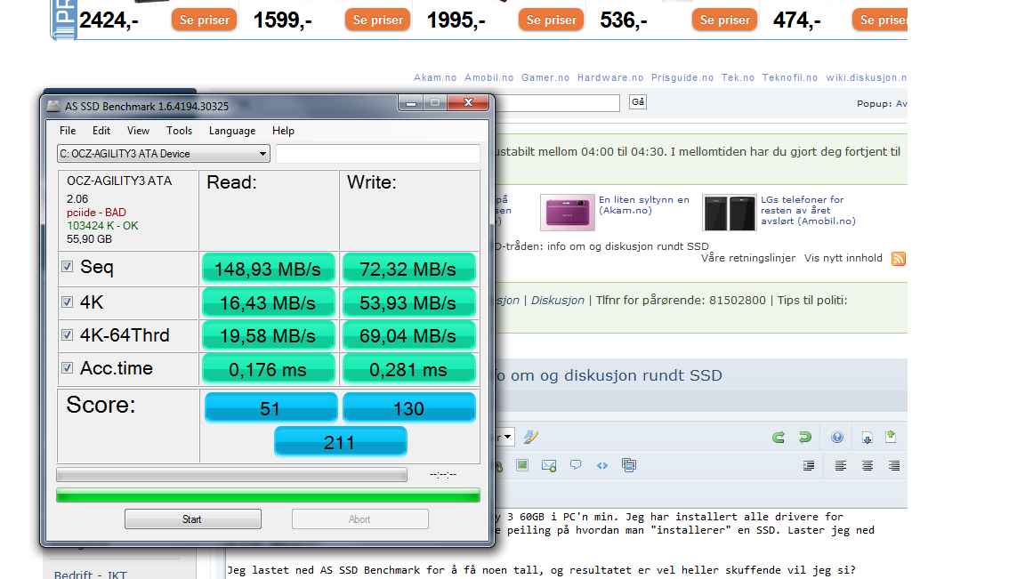Click the pink camera article thumbnail
Screen dimensions: 1025x579
click(568, 213)
